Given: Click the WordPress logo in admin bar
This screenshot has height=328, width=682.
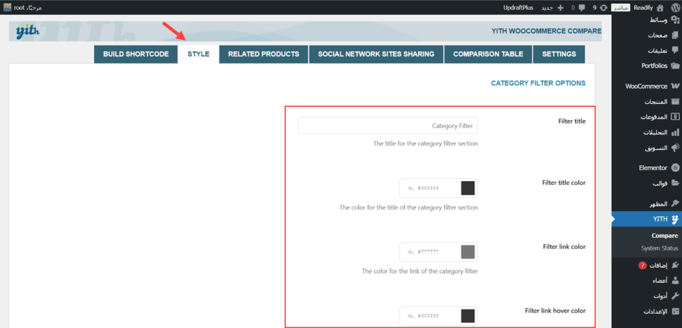Looking at the screenshot, I should [673, 7].
